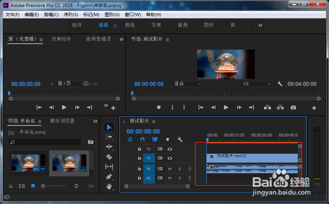329x204 pixels.
Task: Open Source monitor button editor plus
Action: pyautogui.click(x=113, y=108)
